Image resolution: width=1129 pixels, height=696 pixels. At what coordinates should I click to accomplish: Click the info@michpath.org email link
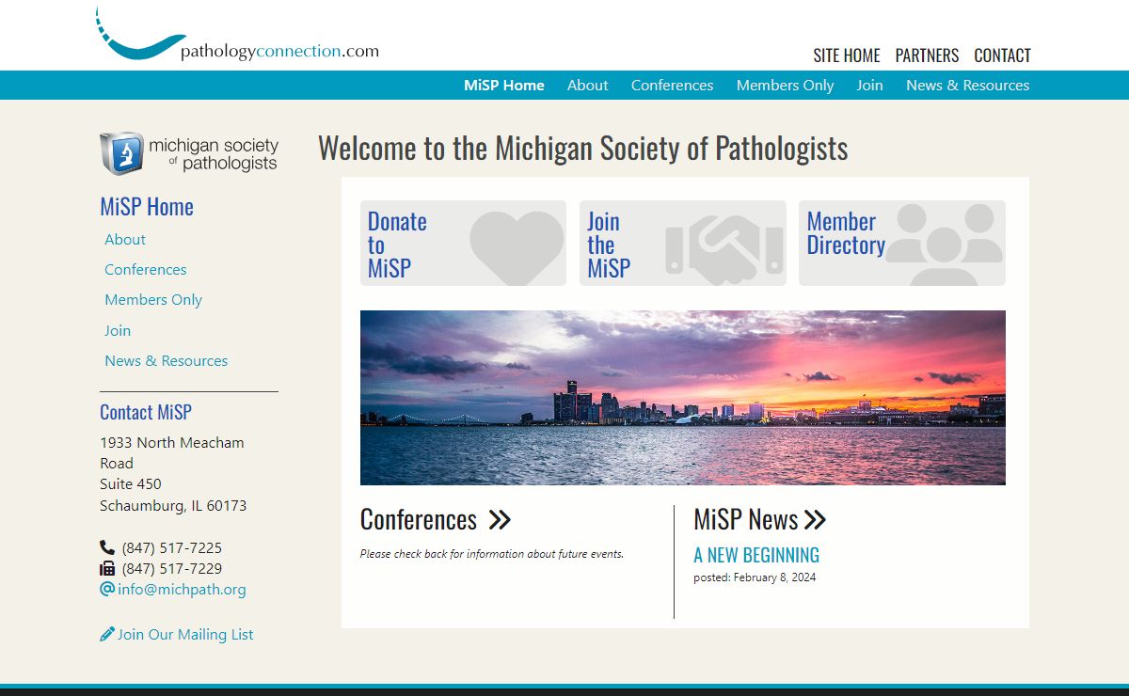tap(182, 589)
